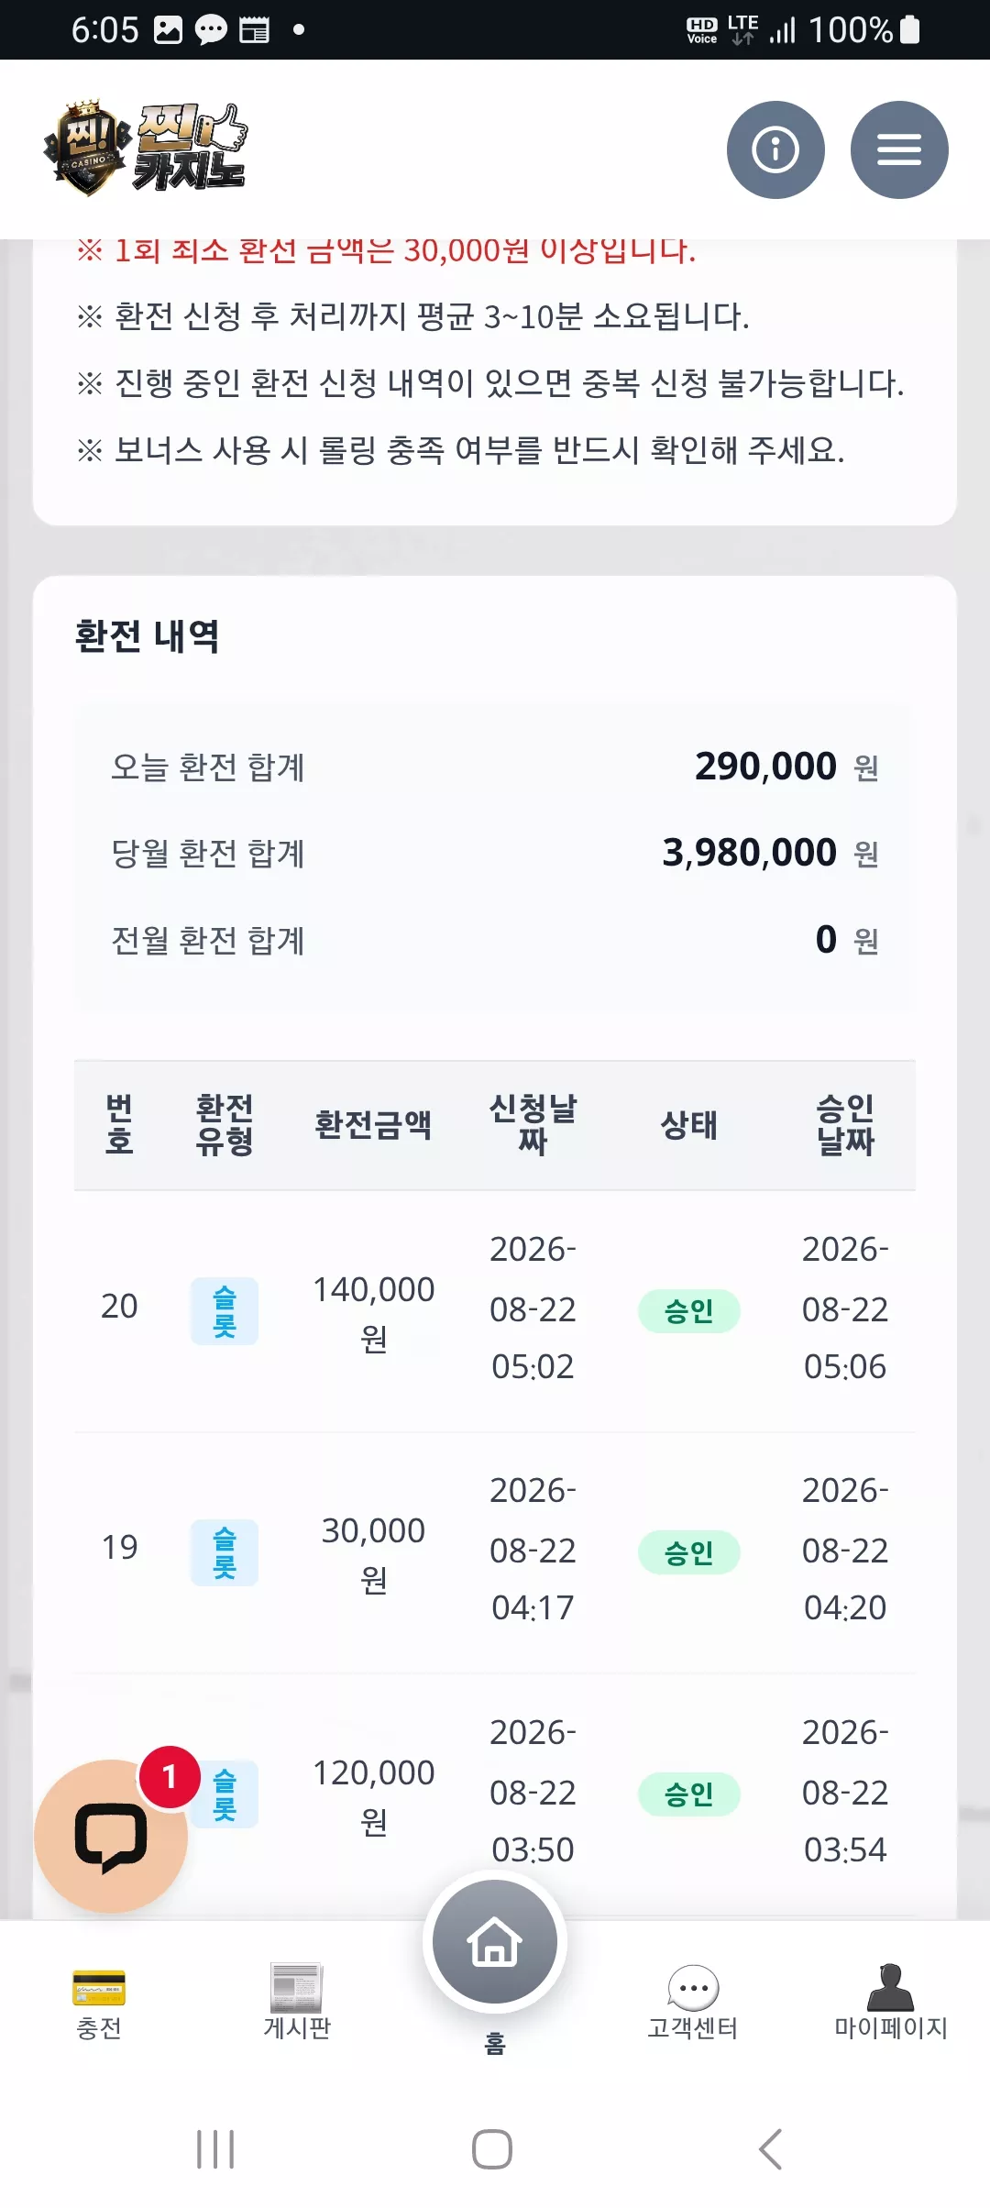Click the 환전금액 column header
This screenshot has width=990, height=2208.
click(373, 1125)
